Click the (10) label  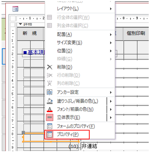point(73,147)
